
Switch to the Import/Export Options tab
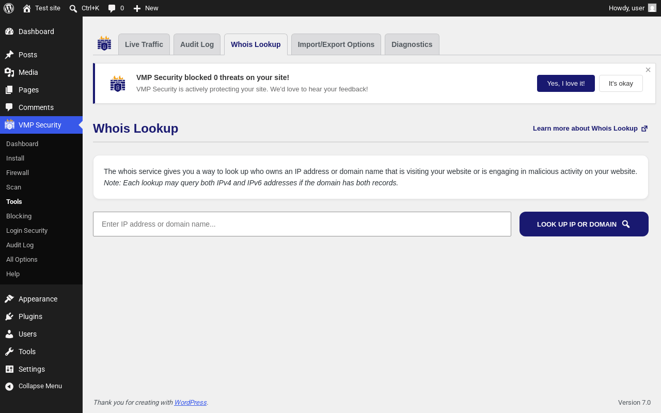coord(336,44)
